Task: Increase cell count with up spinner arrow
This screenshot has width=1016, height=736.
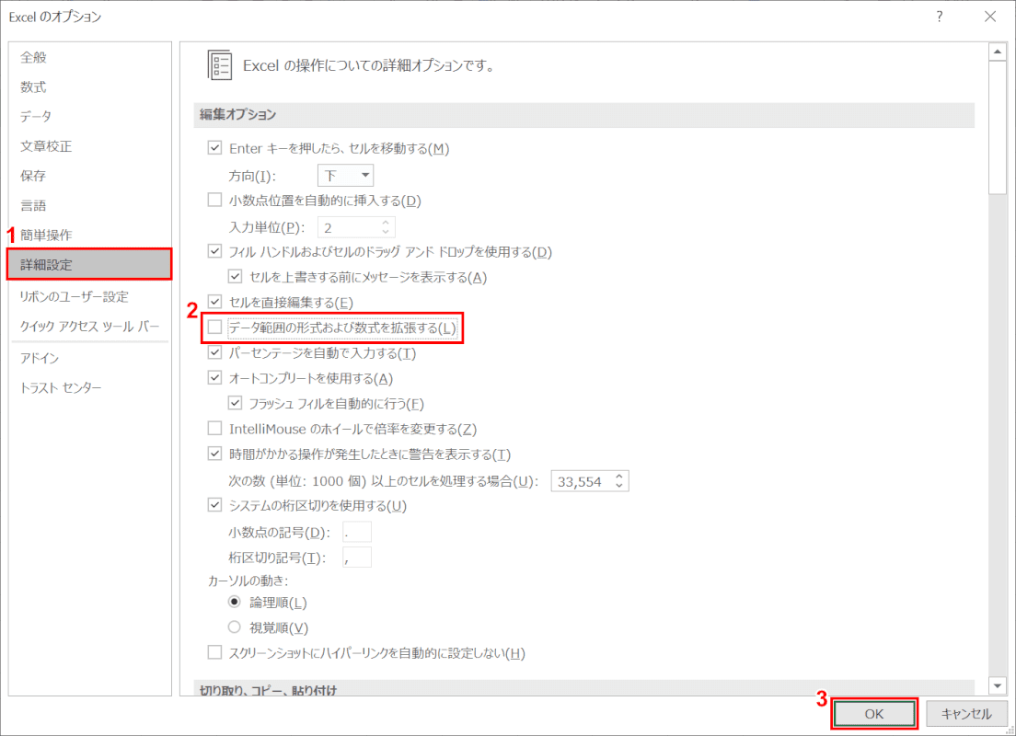Action: [x=619, y=477]
